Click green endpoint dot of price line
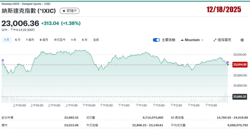 227,65
